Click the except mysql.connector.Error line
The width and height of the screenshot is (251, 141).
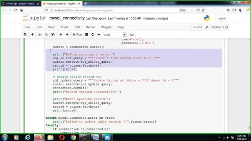coord(80,118)
